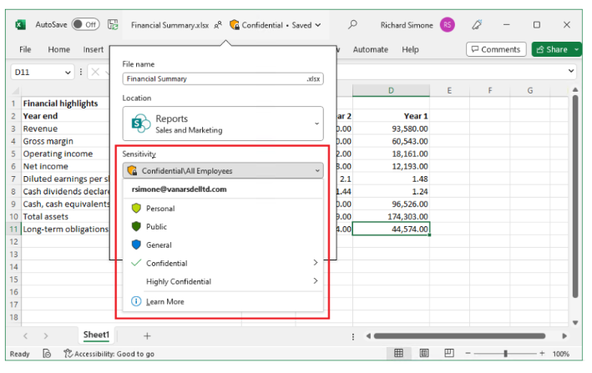Expand the Highly Confidential submenu arrow
The image size is (592, 373).
(316, 280)
